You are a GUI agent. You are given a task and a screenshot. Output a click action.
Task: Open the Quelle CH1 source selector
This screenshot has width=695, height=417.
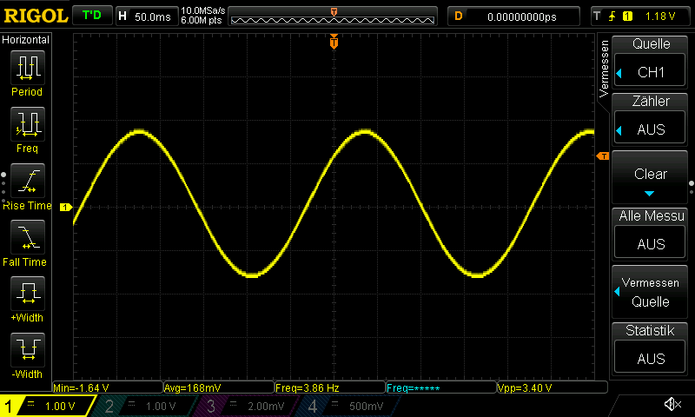coord(651,72)
